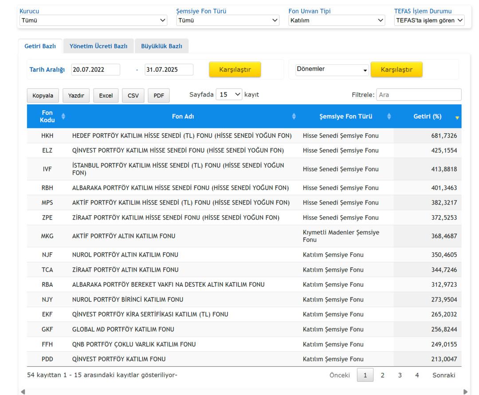Screen dimensions: 479x395
Task: Click Karşılaştır next to the date range
Action: coord(235,70)
